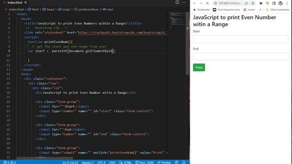Image resolution: width=292 pixels, height=164 pixels.
Task: Click the Port : 5500 Live Server status
Action: coord(144,162)
